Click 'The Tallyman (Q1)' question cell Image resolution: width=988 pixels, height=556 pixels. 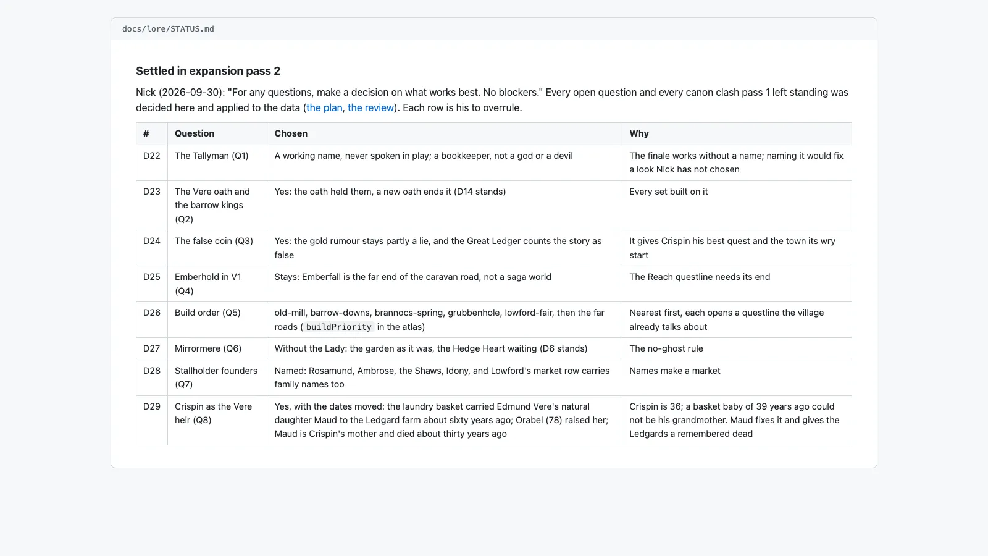pyautogui.click(x=217, y=163)
